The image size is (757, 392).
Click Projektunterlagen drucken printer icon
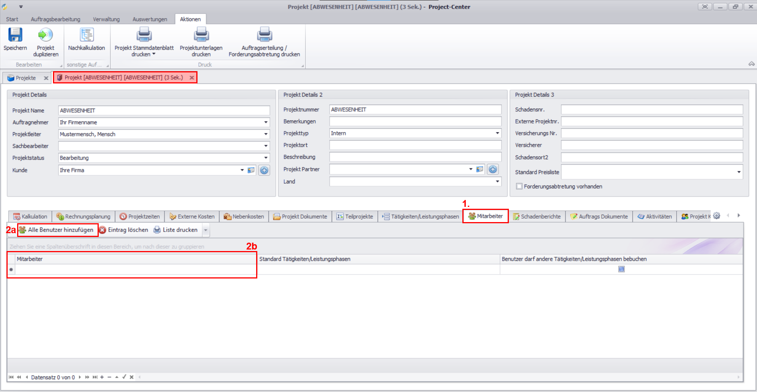pyautogui.click(x=201, y=35)
